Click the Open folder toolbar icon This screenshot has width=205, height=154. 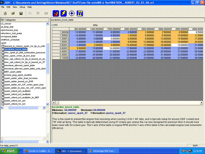pos(13,13)
